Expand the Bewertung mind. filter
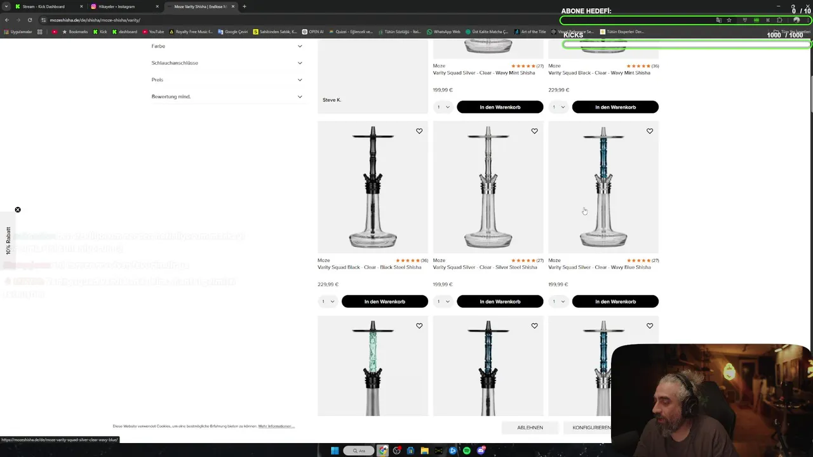Screen dimensions: 813x457 227,96
